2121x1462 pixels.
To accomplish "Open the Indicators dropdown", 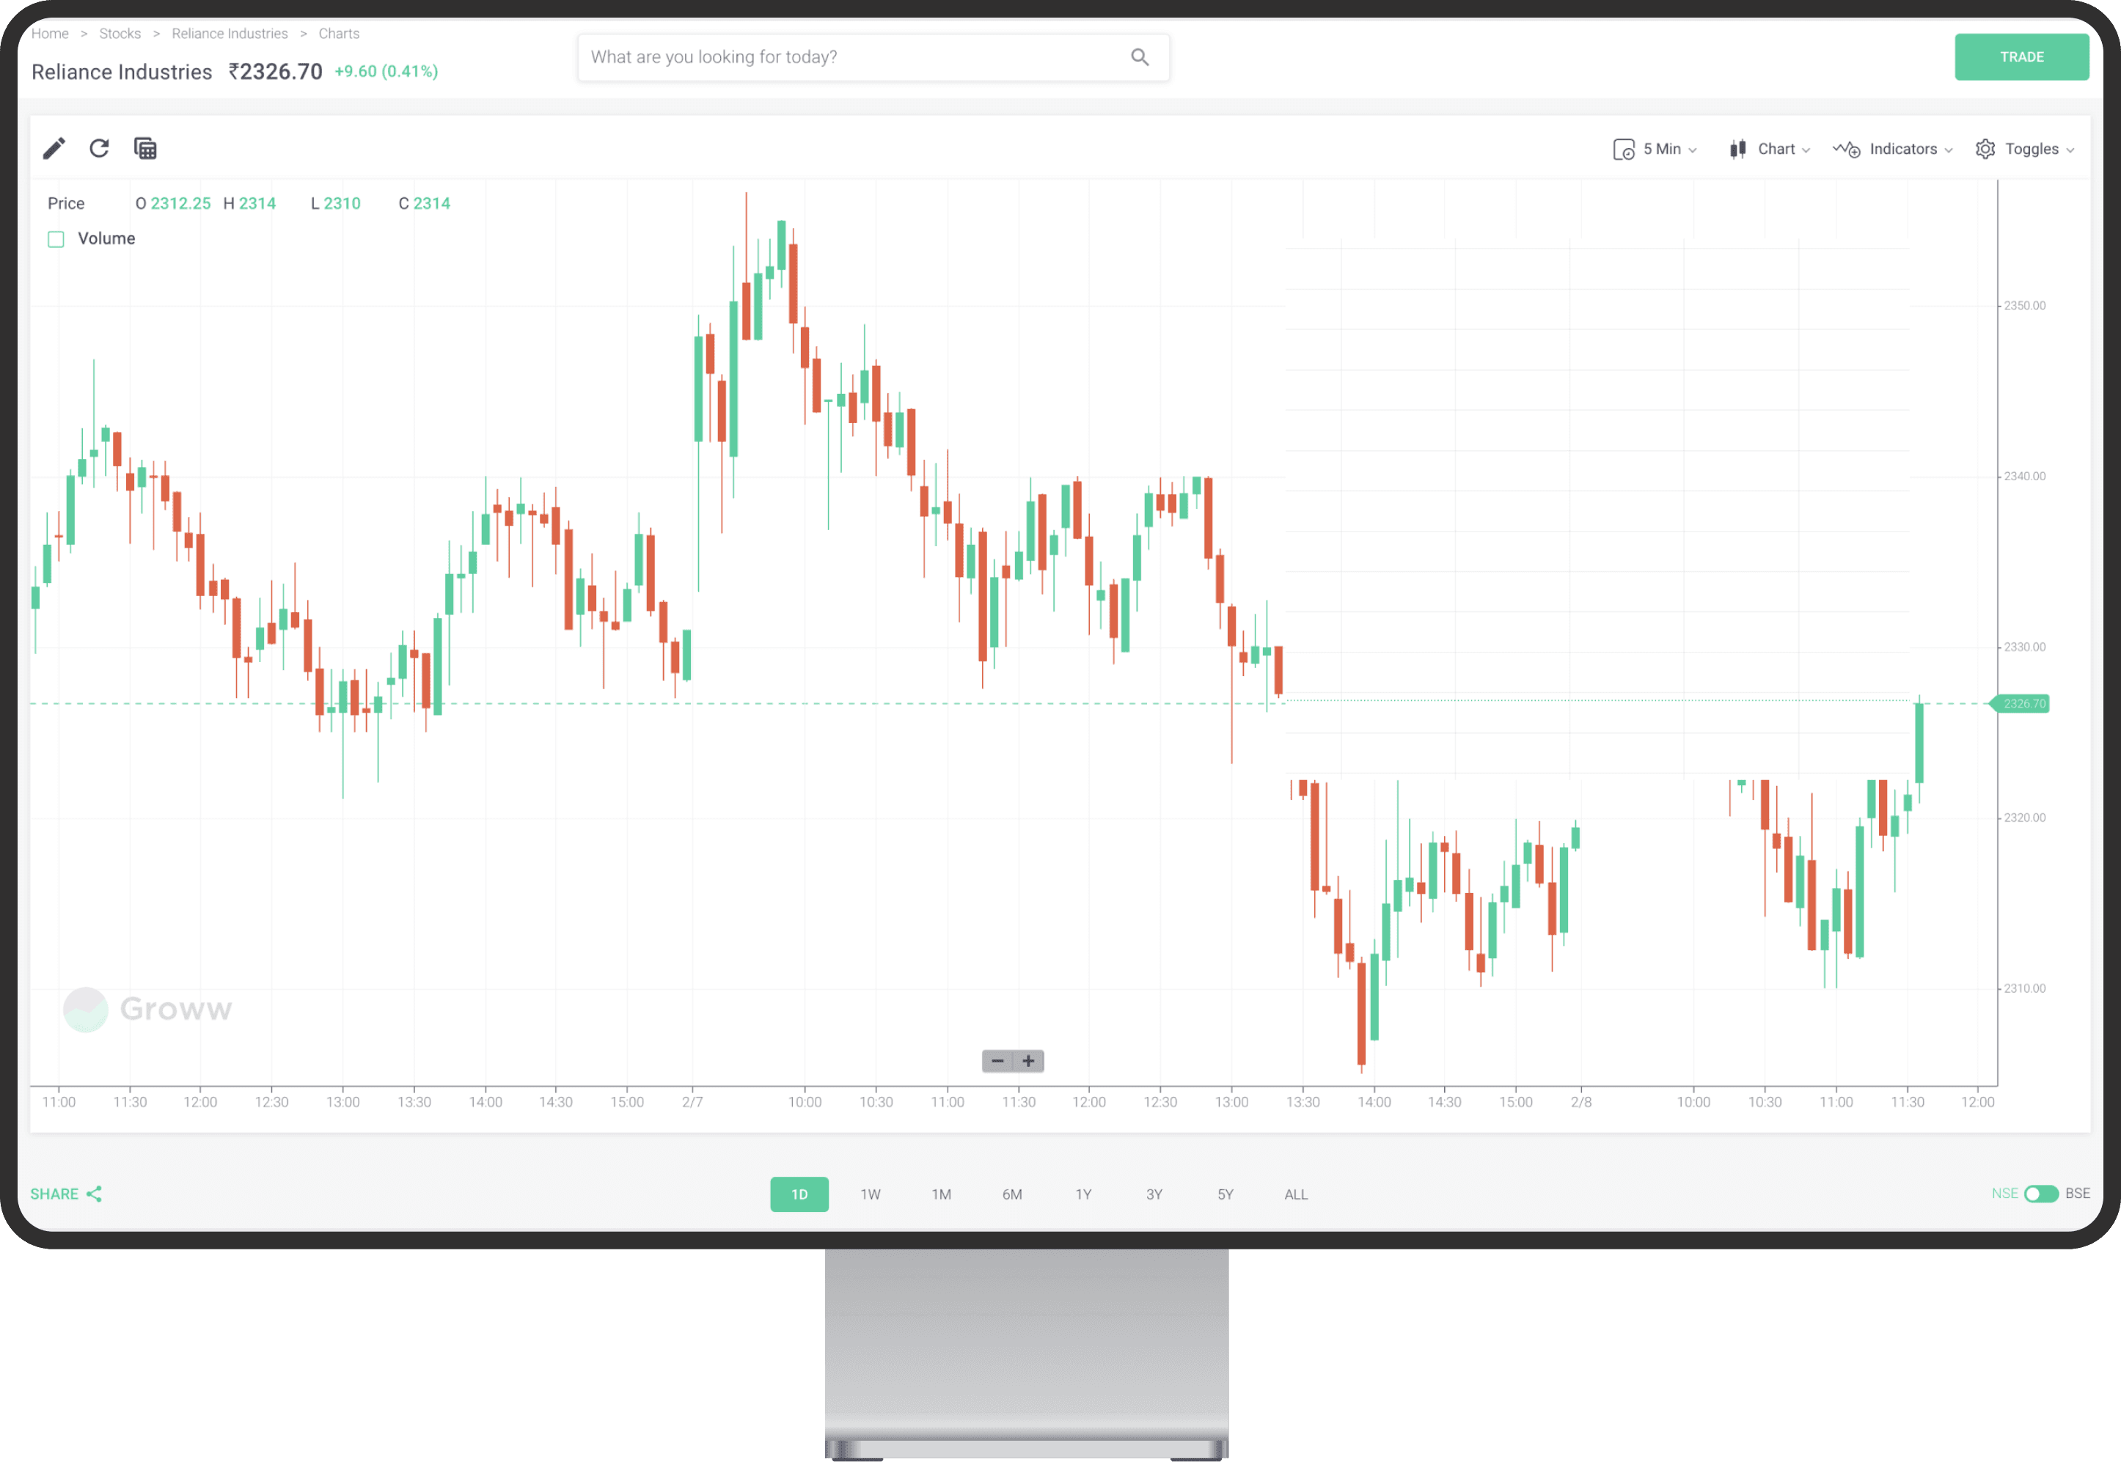I will point(1893,150).
